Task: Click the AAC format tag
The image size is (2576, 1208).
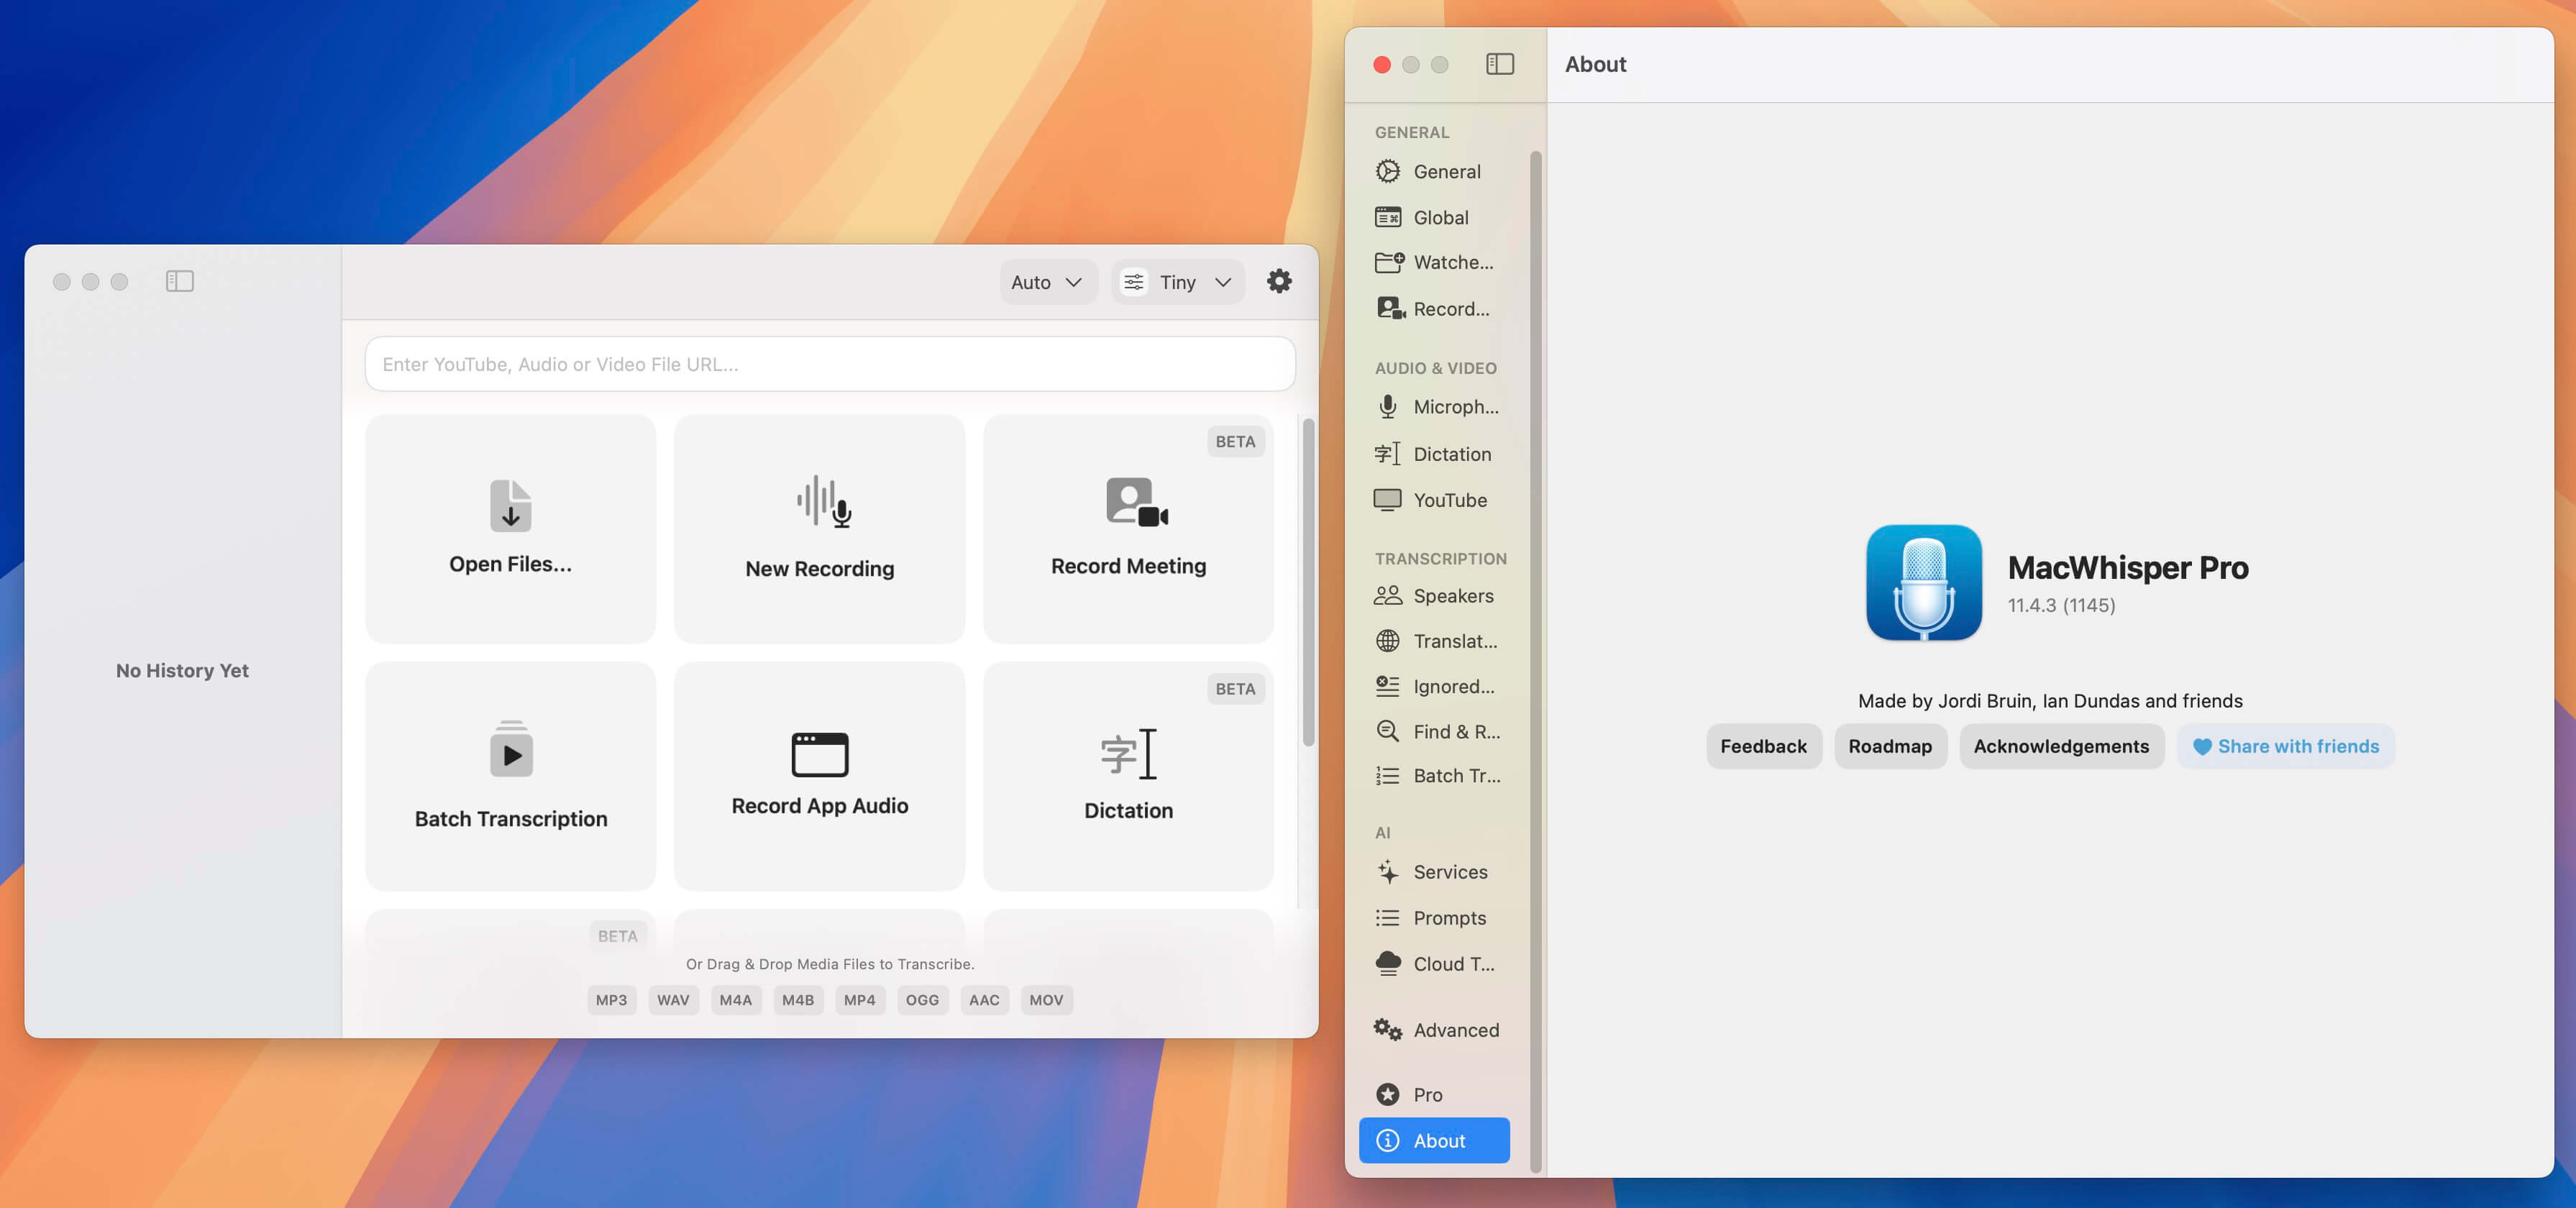Action: [x=984, y=1000]
